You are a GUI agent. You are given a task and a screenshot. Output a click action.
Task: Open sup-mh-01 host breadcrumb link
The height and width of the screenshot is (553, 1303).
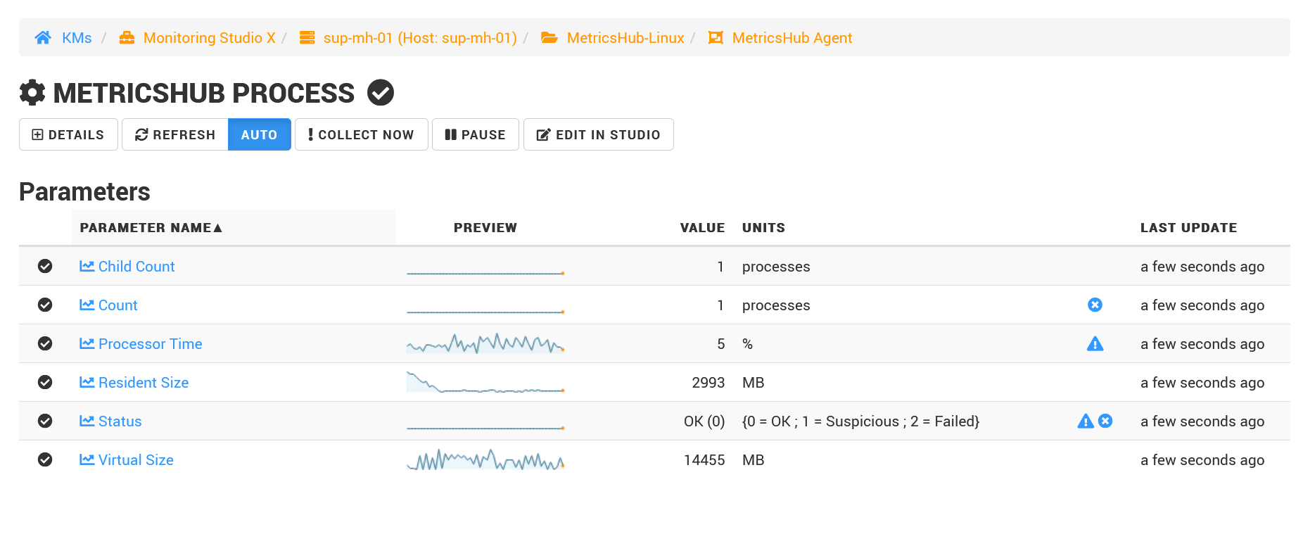click(x=420, y=37)
